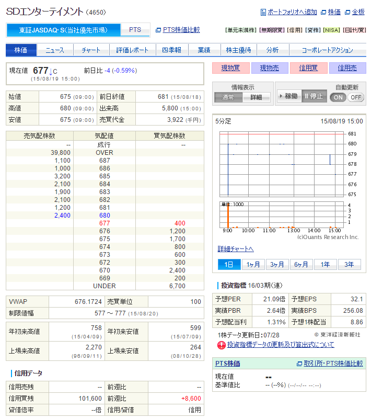Click the 信用買残 value 101,600
This screenshot has height=419, width=371.
pyautogui.click(x=90, y=399)
